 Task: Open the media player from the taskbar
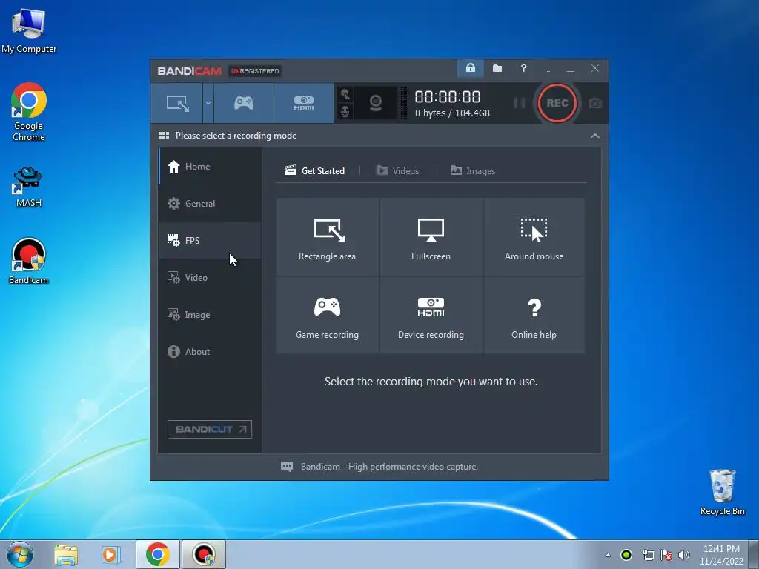point(110,554)
